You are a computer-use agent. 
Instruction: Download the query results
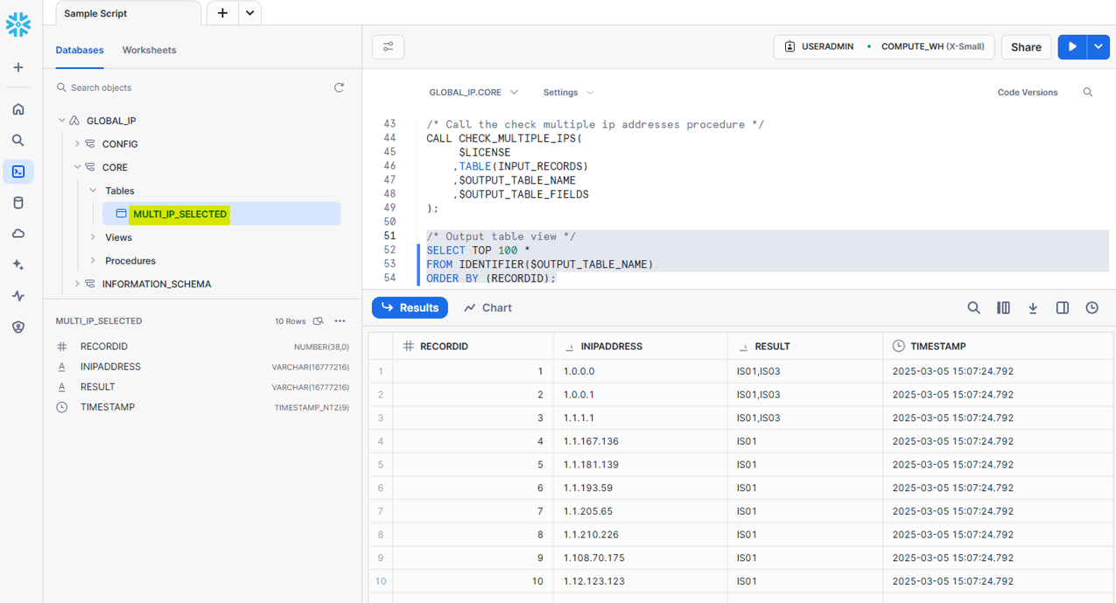[1033, 308]
